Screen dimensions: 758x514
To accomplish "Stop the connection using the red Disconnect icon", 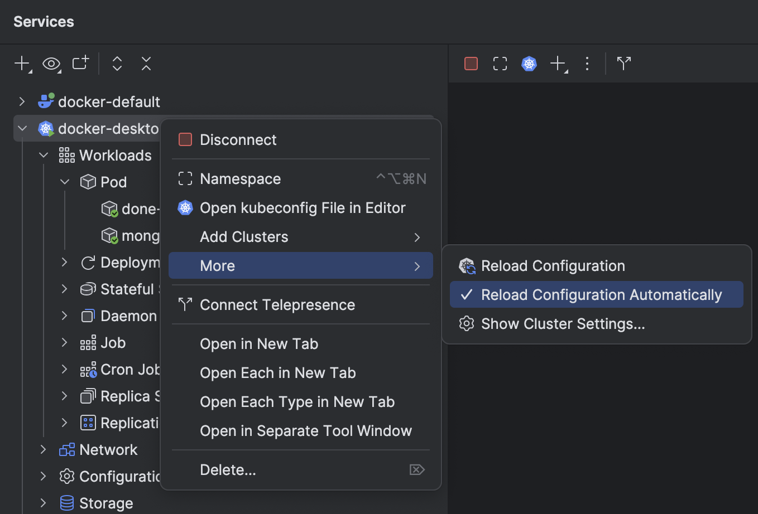I will (x=471, y=64).
